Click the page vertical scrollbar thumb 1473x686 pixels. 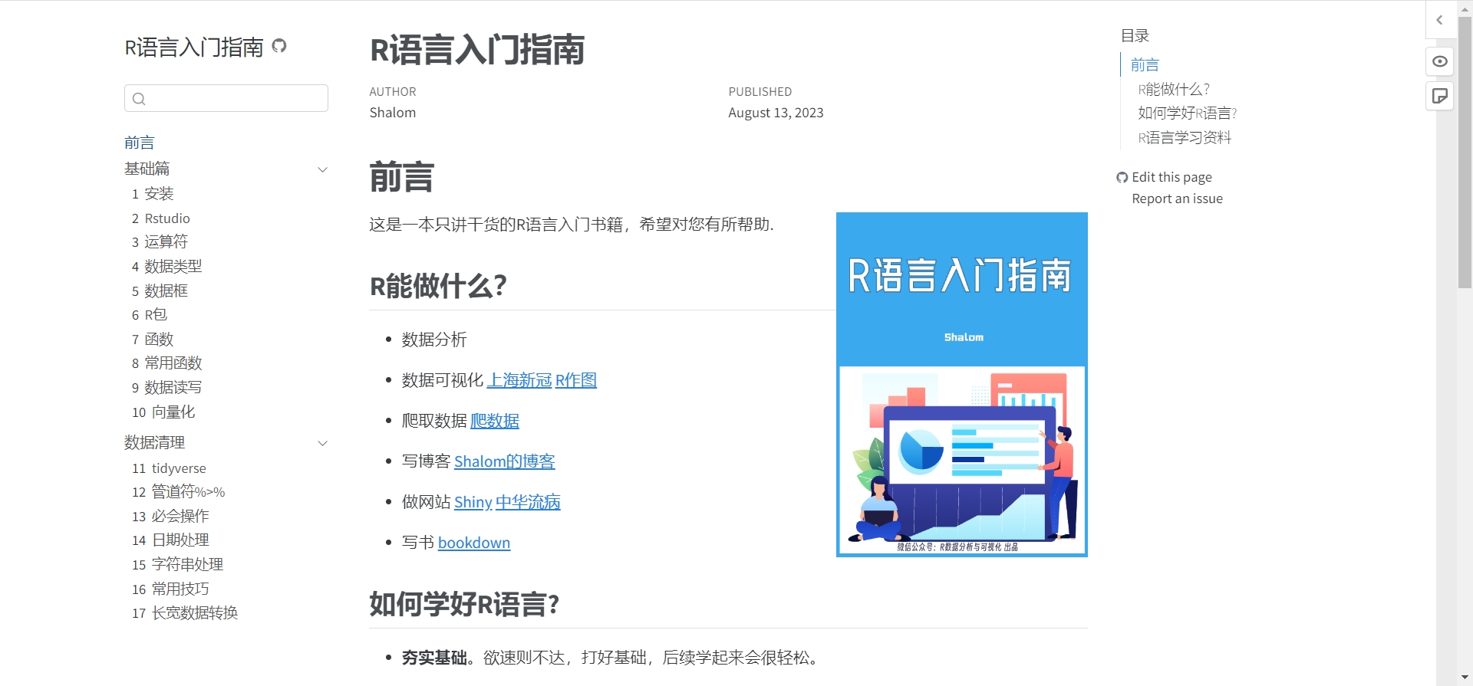click(1465, 152)
